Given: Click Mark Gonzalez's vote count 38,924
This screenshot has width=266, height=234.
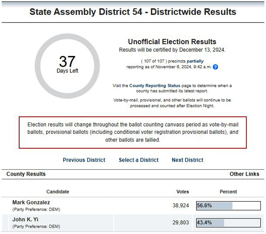Looking at the screenshot, I should [x=180, y=205].
